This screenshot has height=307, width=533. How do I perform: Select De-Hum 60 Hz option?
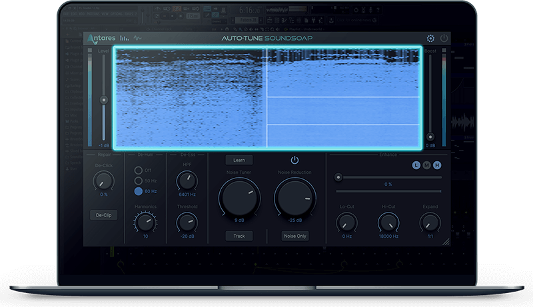point(139,191)
